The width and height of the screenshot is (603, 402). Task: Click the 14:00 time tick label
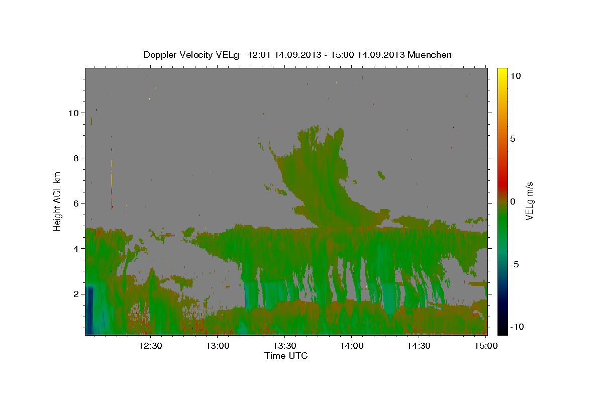click(352, 346)
